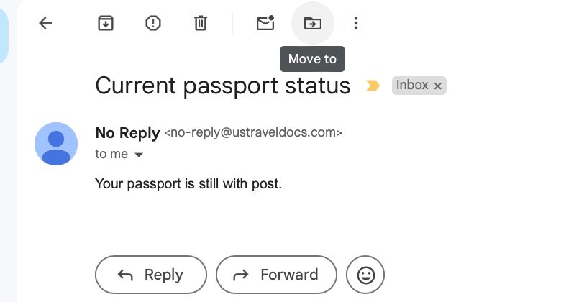Reply to this email
Screen dimensions: 561x302
151,275
